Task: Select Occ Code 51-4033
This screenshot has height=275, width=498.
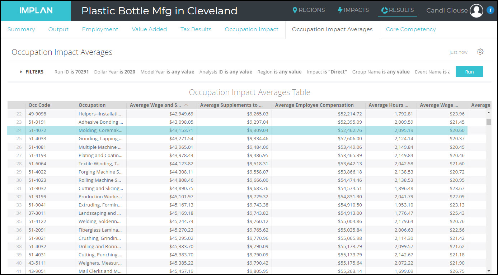Action: [x=37, y=138]
